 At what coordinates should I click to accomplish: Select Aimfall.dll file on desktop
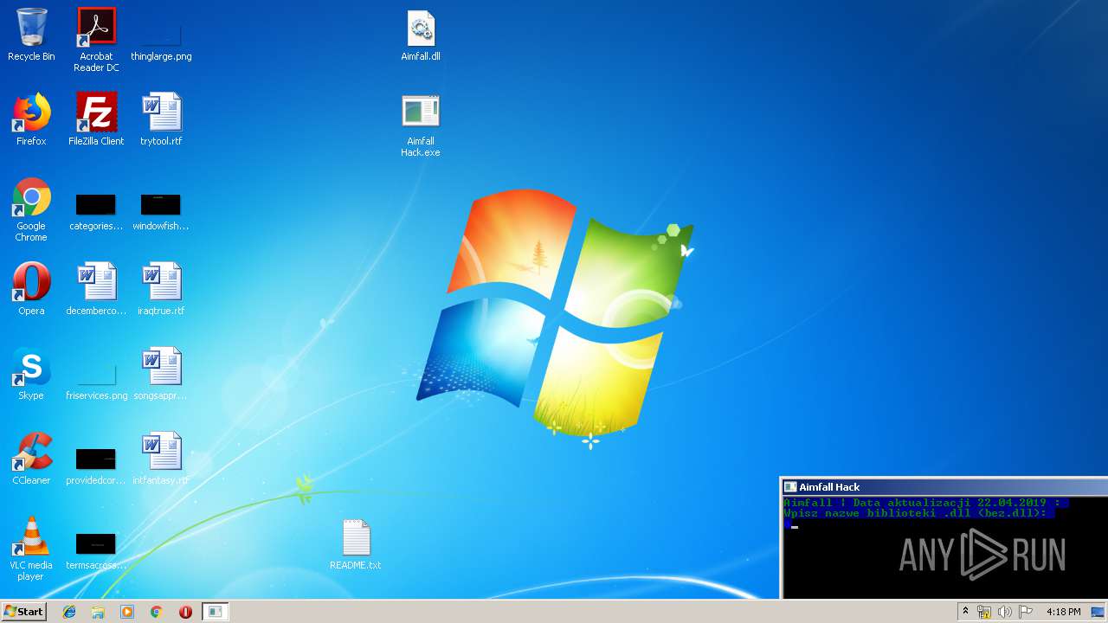click(421, 35)
